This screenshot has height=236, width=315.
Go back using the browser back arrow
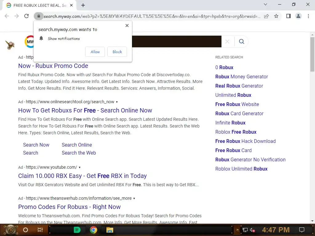7,16
